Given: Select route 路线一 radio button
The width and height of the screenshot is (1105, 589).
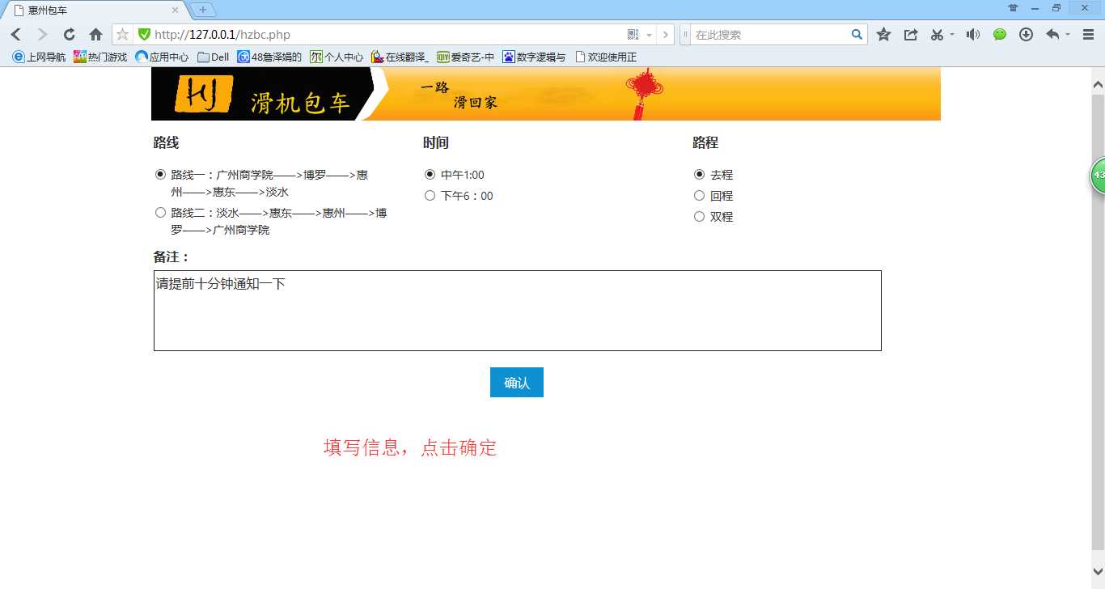Looking at the screenshot, I should click(x=160, y=174).
